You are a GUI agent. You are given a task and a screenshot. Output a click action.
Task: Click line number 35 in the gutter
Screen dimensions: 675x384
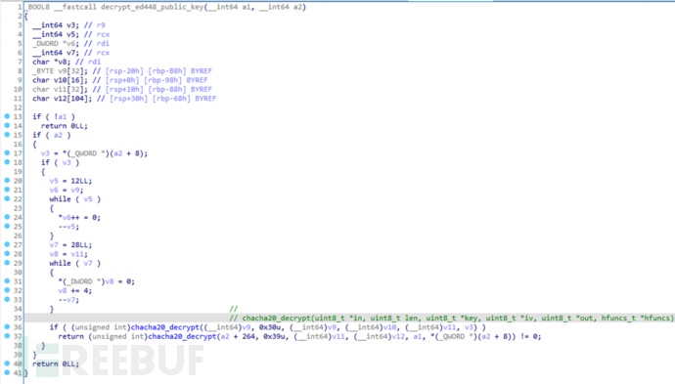tap(18, 319)
